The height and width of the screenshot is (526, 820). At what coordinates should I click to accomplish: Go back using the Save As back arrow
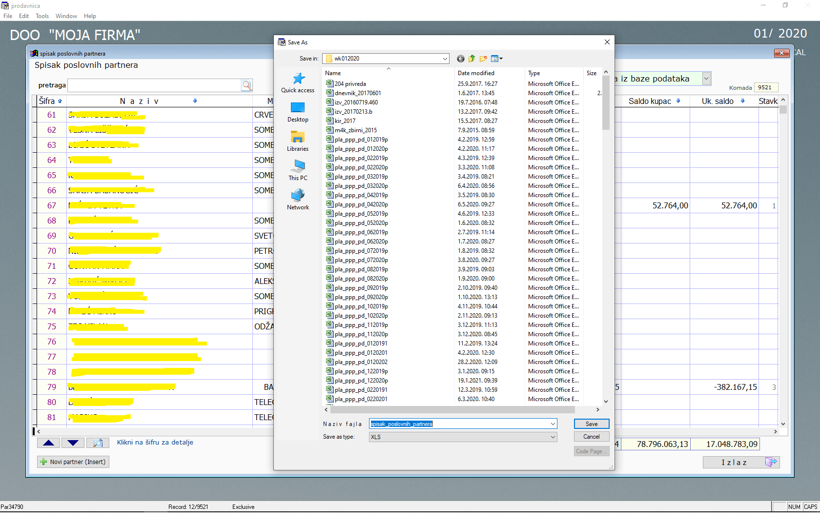coord(460,59)
